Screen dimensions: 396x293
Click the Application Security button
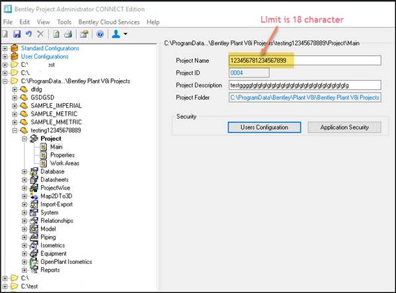(x=344, y=127)
